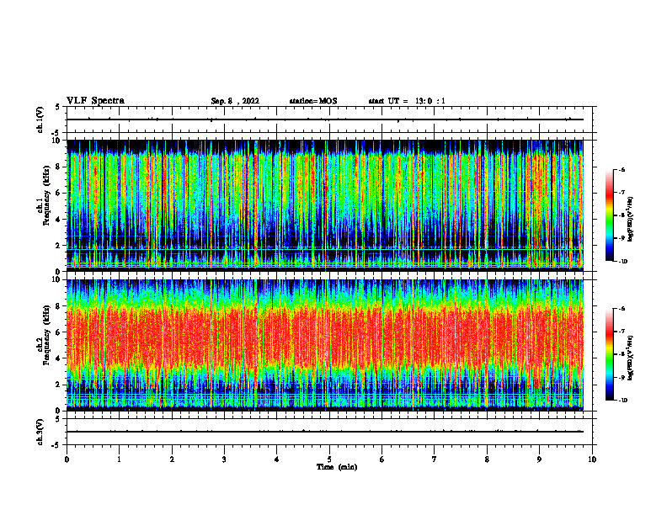Click the ch.1 color bar log(PSD) label
This screenshot has width=667, height=515.
click(631, 220)
